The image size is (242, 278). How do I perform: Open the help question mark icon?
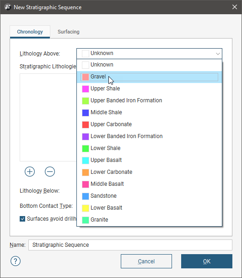(16, 261)
